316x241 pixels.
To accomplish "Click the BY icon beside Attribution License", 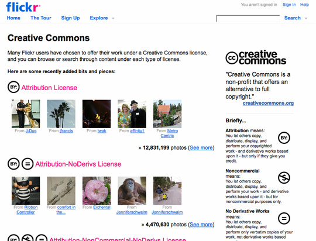I will coord(13,87).
